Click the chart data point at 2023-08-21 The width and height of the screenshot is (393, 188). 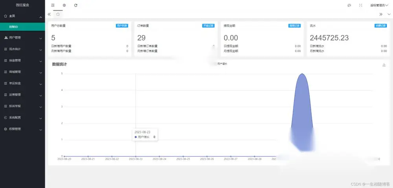(x=88, y=156)
